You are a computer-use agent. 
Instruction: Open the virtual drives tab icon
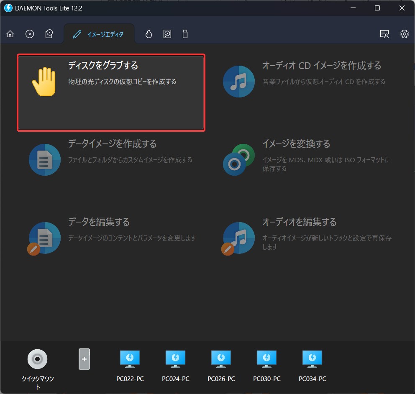coord(49,34)
